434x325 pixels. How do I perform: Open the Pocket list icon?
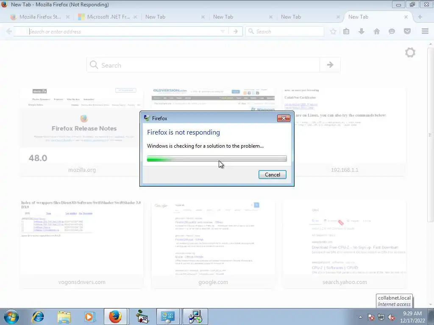pos(407,31)
